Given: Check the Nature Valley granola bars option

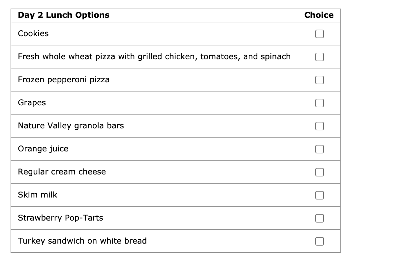Looking at the screenshot, I should click(x=319, y=126).
